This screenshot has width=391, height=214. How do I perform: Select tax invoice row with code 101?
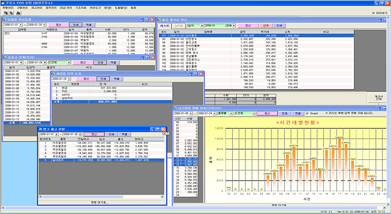[x=256, y=36]
